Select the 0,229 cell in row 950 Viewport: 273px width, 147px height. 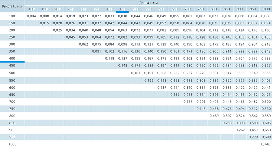253,137
